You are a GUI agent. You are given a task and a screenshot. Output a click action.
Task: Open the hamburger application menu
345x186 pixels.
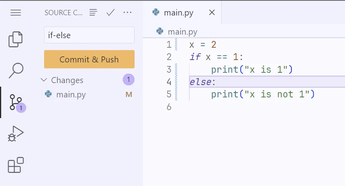click(x=15, y=13)
